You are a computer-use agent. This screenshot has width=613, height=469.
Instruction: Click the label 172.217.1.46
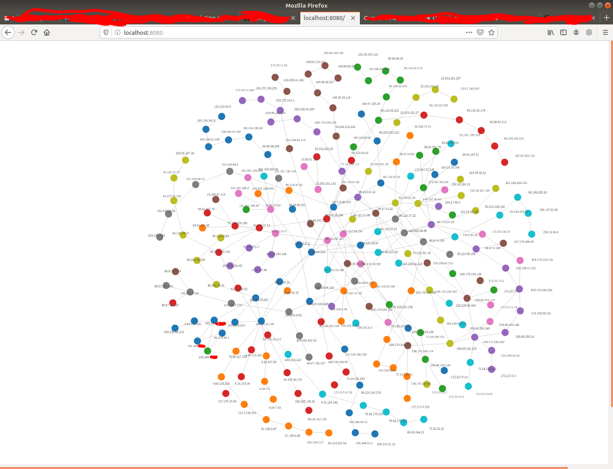point(279,66)
